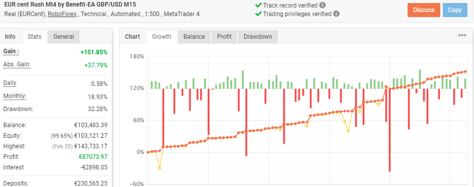The height and width of the screenshot is (187, 474).
Task: Open the RoboForex broker link
Action: (x=62, y=14)
